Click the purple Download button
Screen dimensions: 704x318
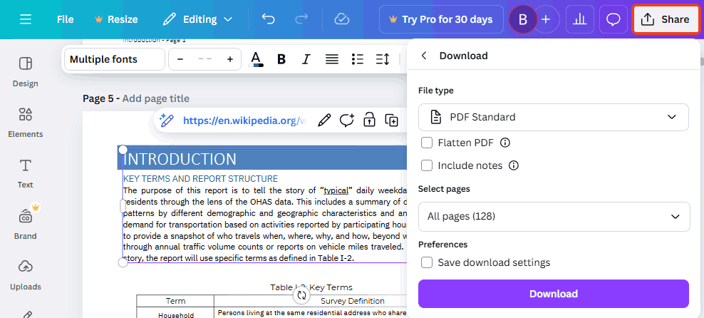click(x=554, y=294)
